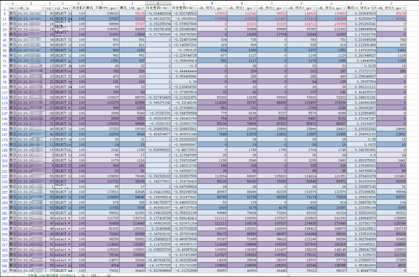Open the cdb_优化5_qps filter dropdown

point(404,8)
